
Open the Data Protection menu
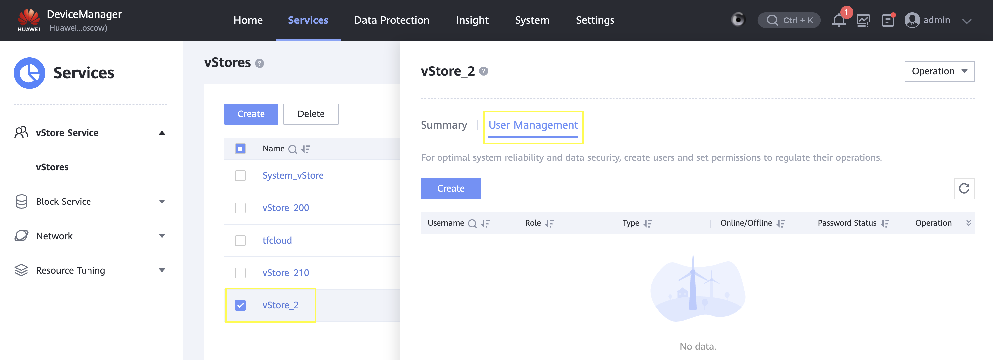391,20
